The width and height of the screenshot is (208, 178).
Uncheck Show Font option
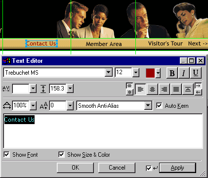6,155
